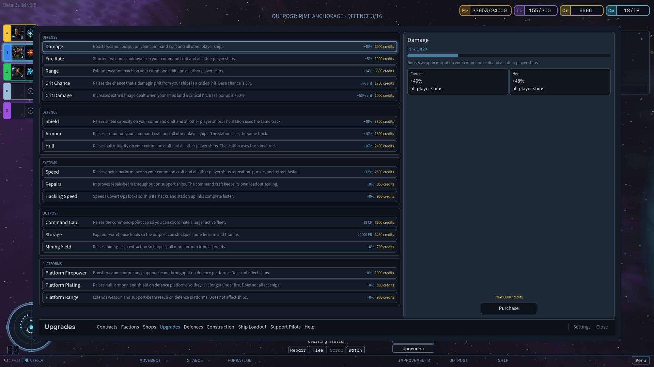
Task: Select the Hacking Speed upgrade row
Action: click(x=220, y=196)
